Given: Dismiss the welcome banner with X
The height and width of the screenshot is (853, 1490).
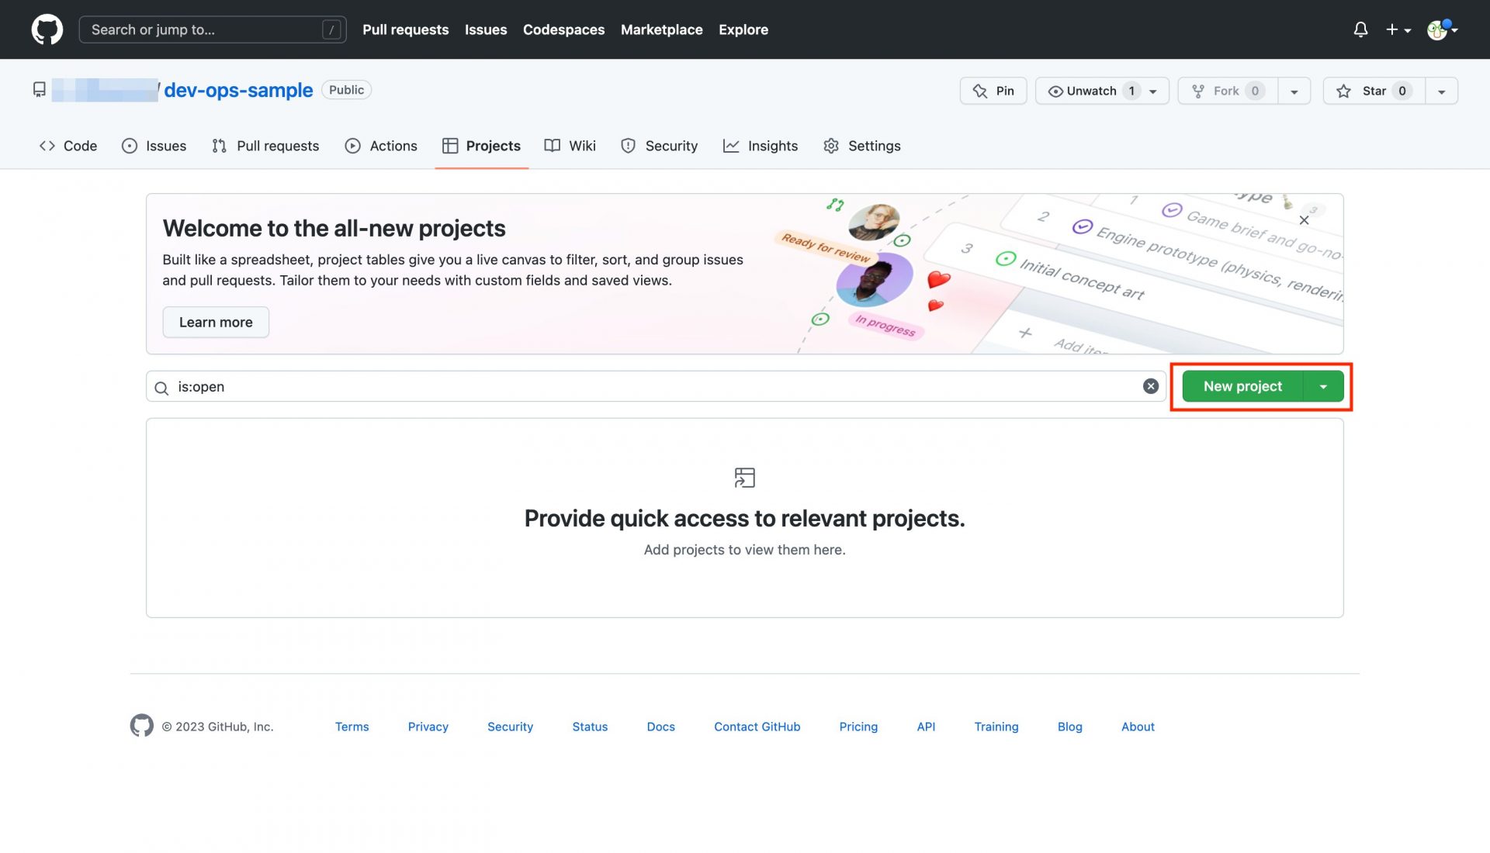Looking at the screenshot, I should point(1304,220).
